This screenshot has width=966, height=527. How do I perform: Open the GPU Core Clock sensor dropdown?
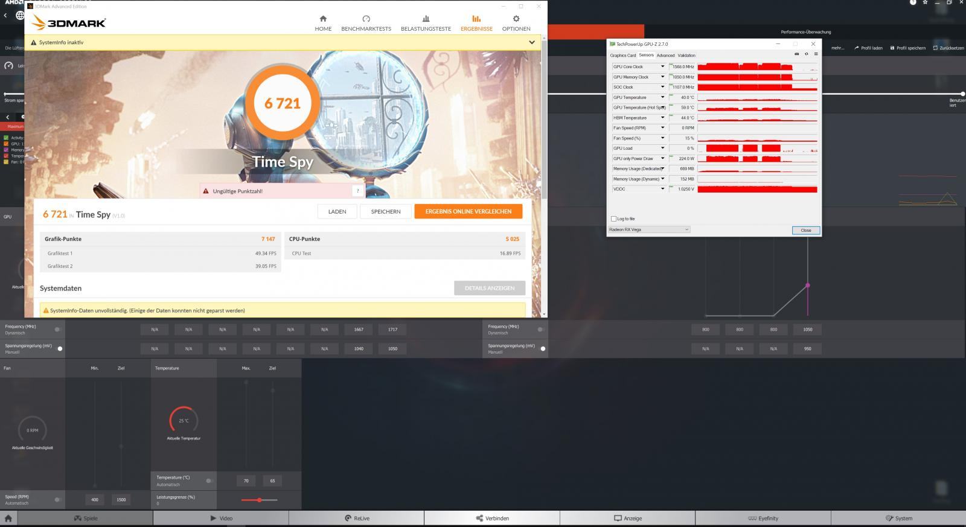pos(662,66)
